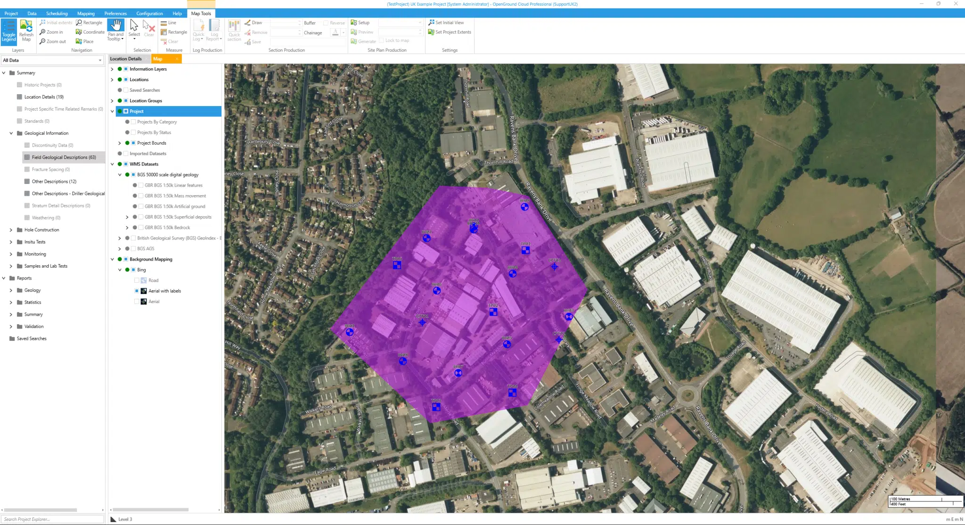Open the Scheduling menu
Image resolution: width=965 pixels, height=525 pixels.
point(57,14)
